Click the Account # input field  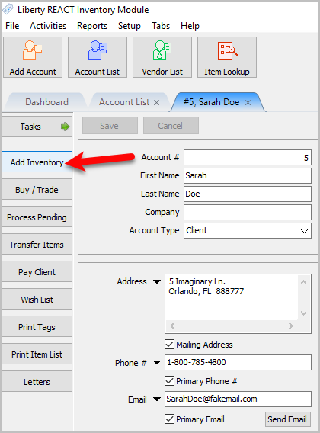coord(248,157)
